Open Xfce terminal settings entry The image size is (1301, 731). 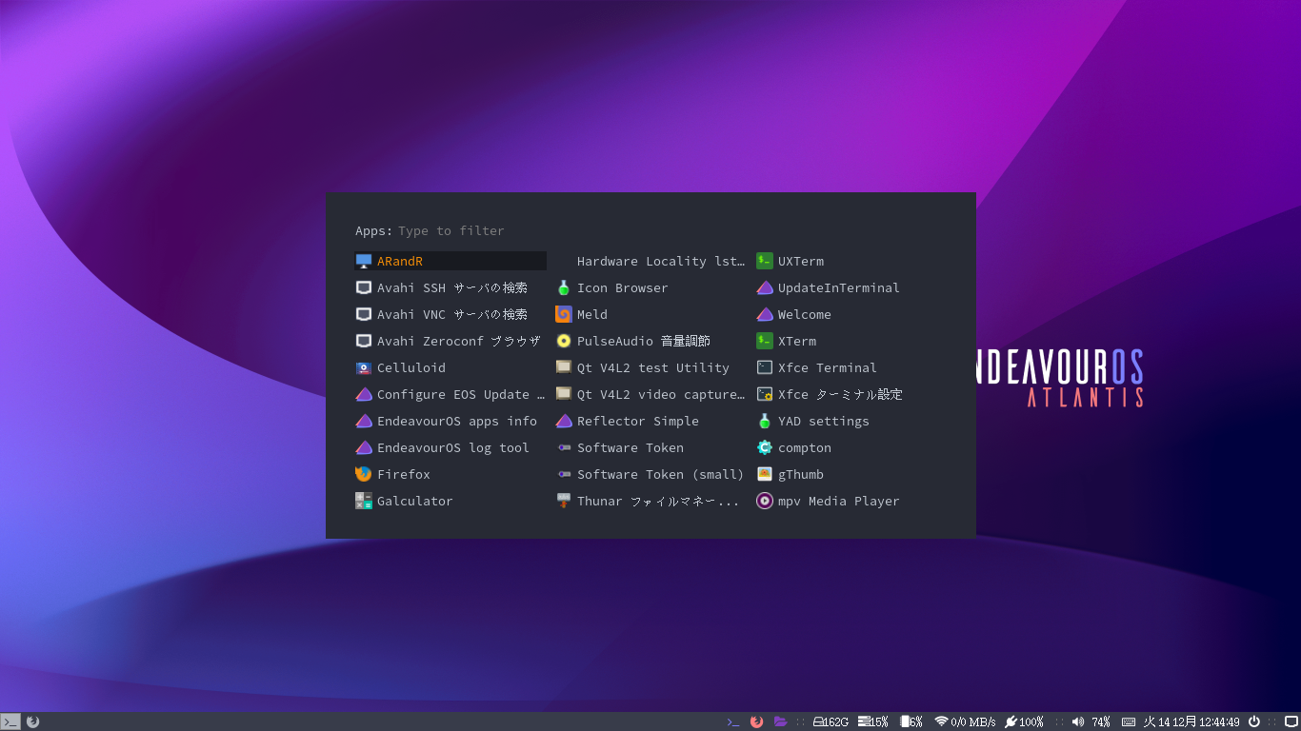tap(851, 394)
